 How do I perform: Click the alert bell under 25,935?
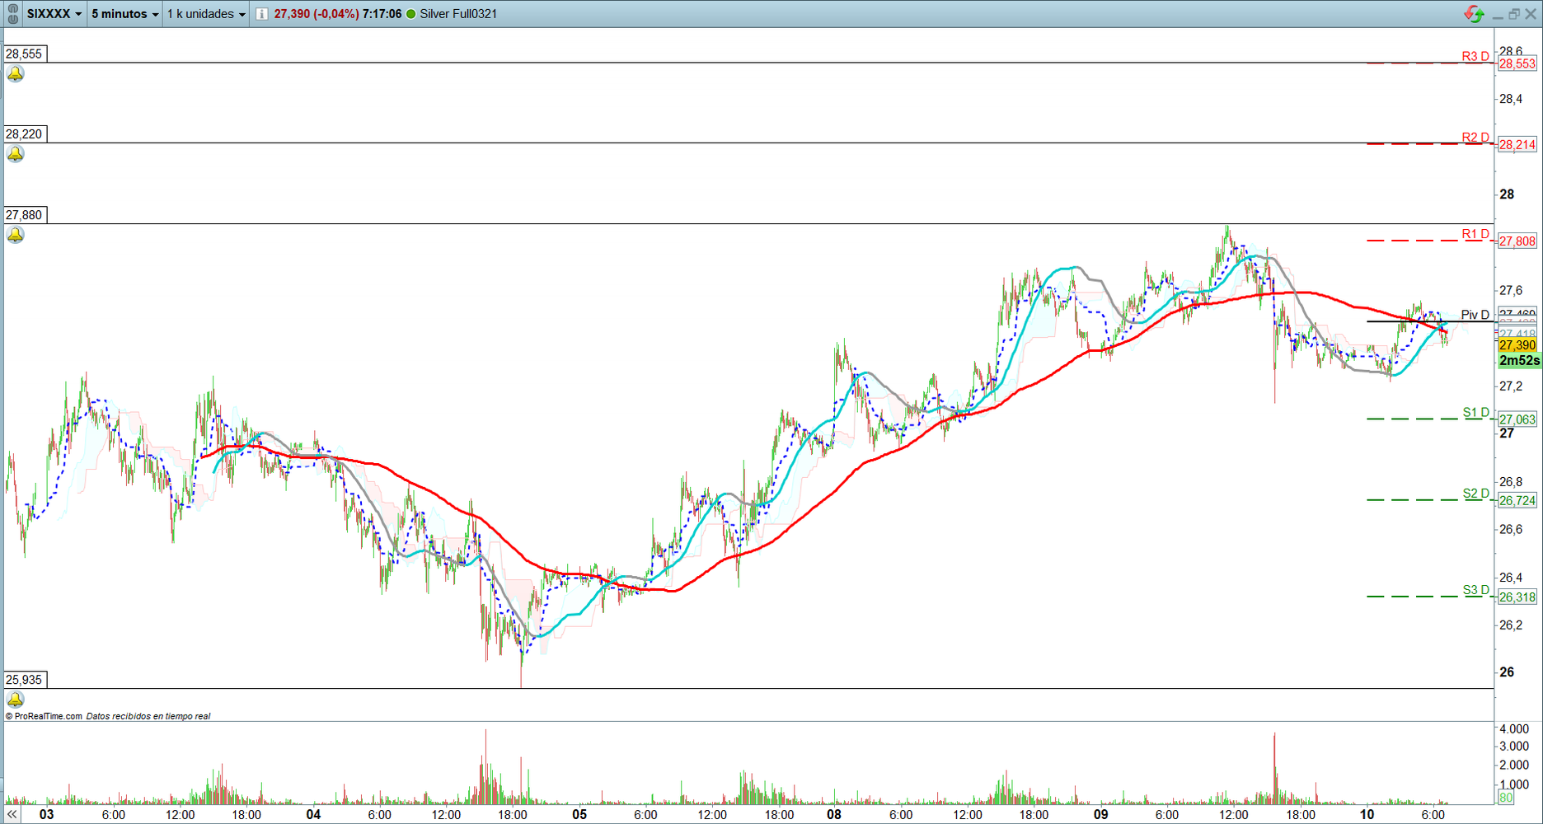point(16,700)
